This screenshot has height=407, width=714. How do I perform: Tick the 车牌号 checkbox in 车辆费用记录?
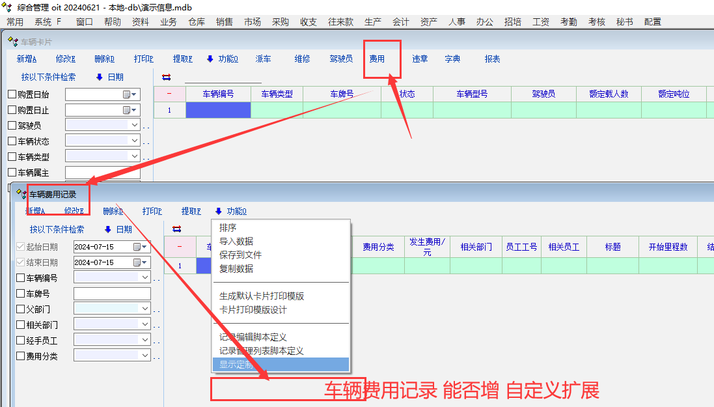20,294
